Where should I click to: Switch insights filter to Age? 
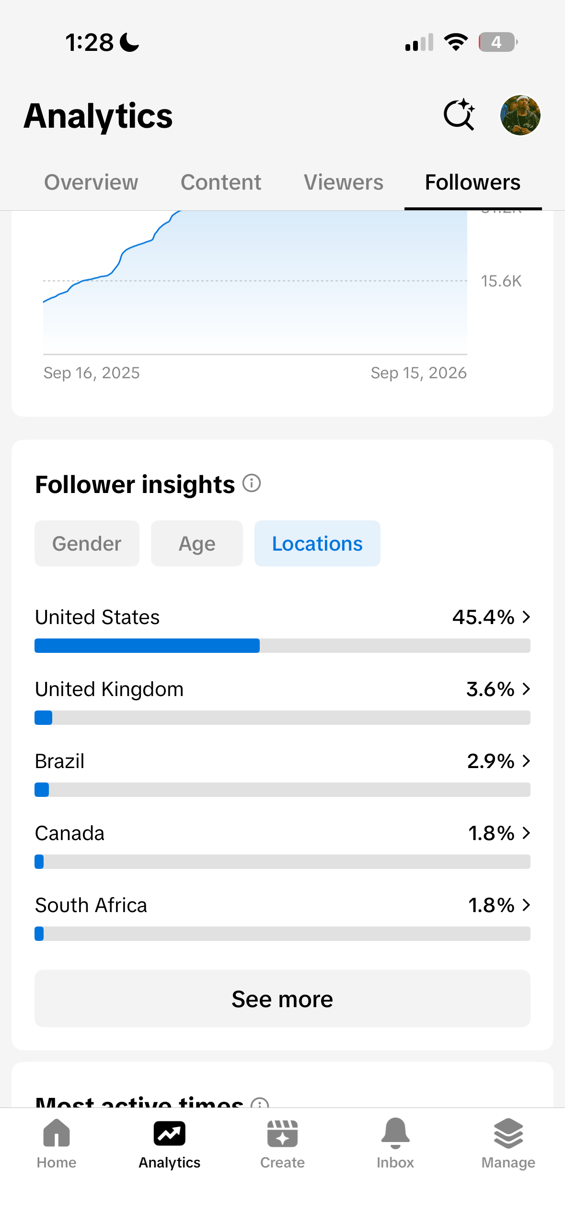point(197,543)
